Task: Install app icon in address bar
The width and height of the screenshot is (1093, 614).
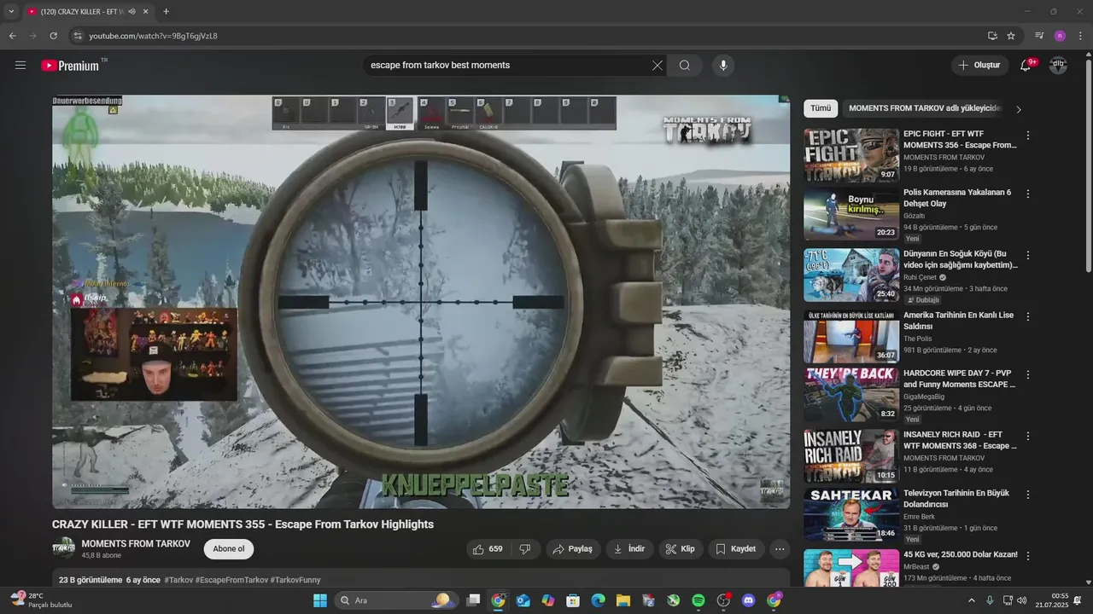Action: point(992,36)
